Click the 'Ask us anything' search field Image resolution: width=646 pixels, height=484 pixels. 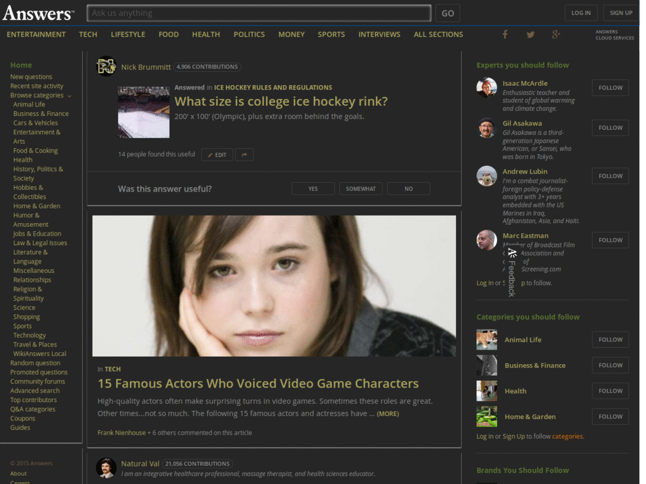pos(259,13)
